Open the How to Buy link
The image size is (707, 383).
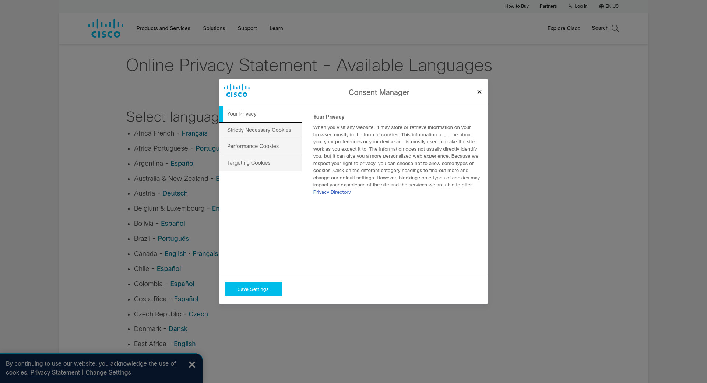click(517, 6)
